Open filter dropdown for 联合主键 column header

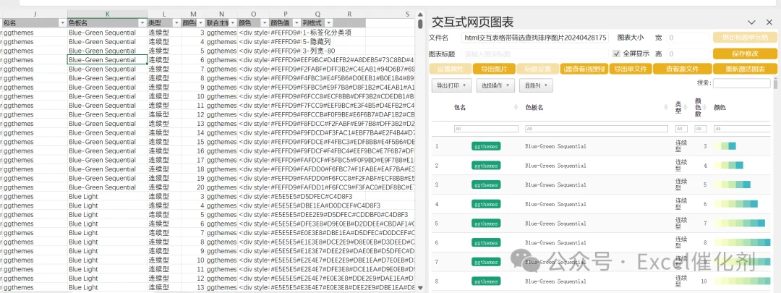[233, 23]
